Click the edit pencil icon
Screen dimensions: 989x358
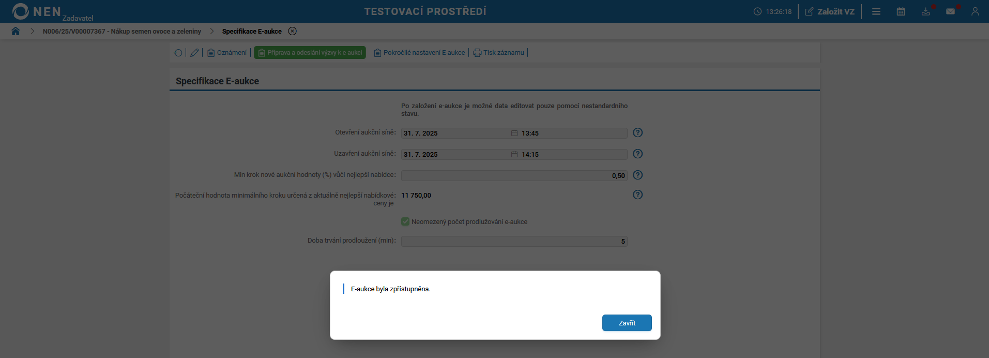(194, 53)
